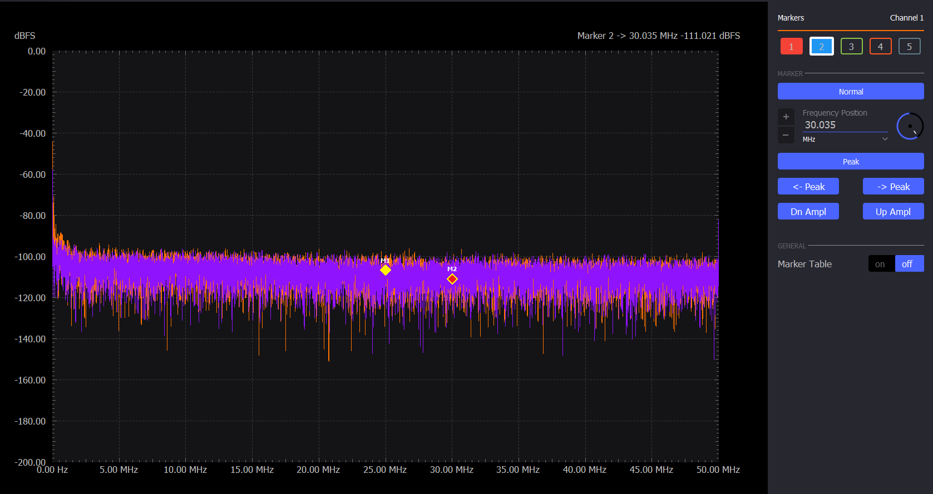Click the -160.00 dBFS axis label

pos(30,380)
